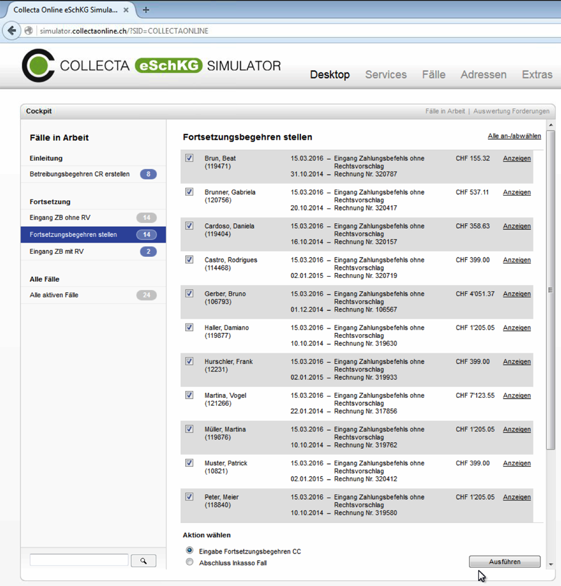Click the magnifier search button
The width and height of the screenshot is (561, 586).
(x=143, y=560)
